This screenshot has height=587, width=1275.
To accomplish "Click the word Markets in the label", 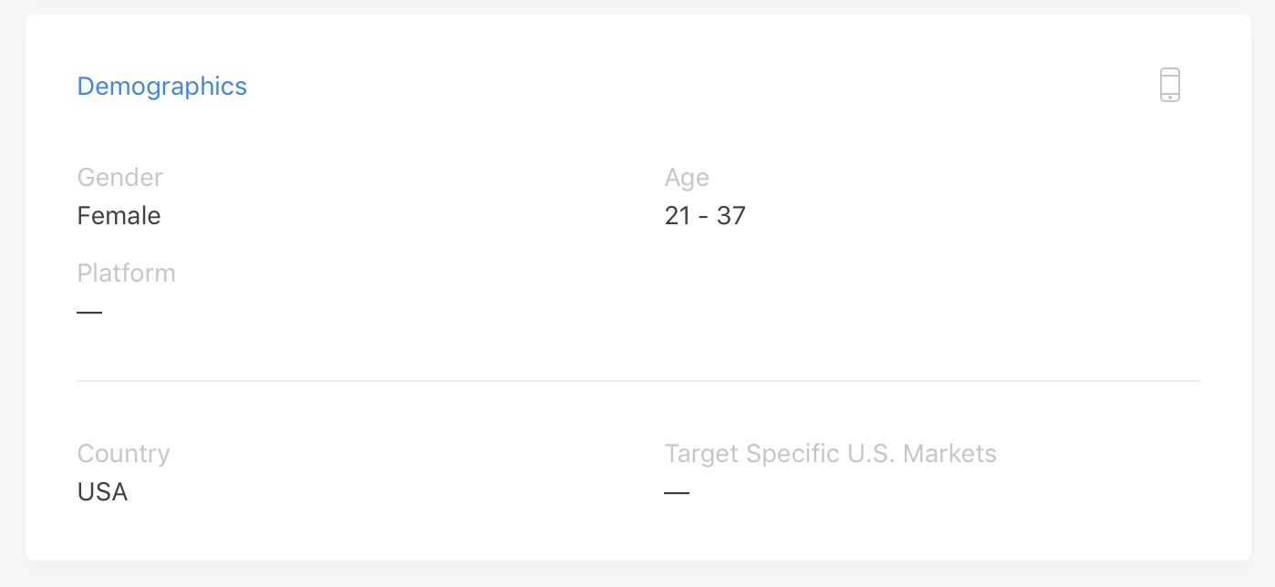I will click(x=950, y=454).
